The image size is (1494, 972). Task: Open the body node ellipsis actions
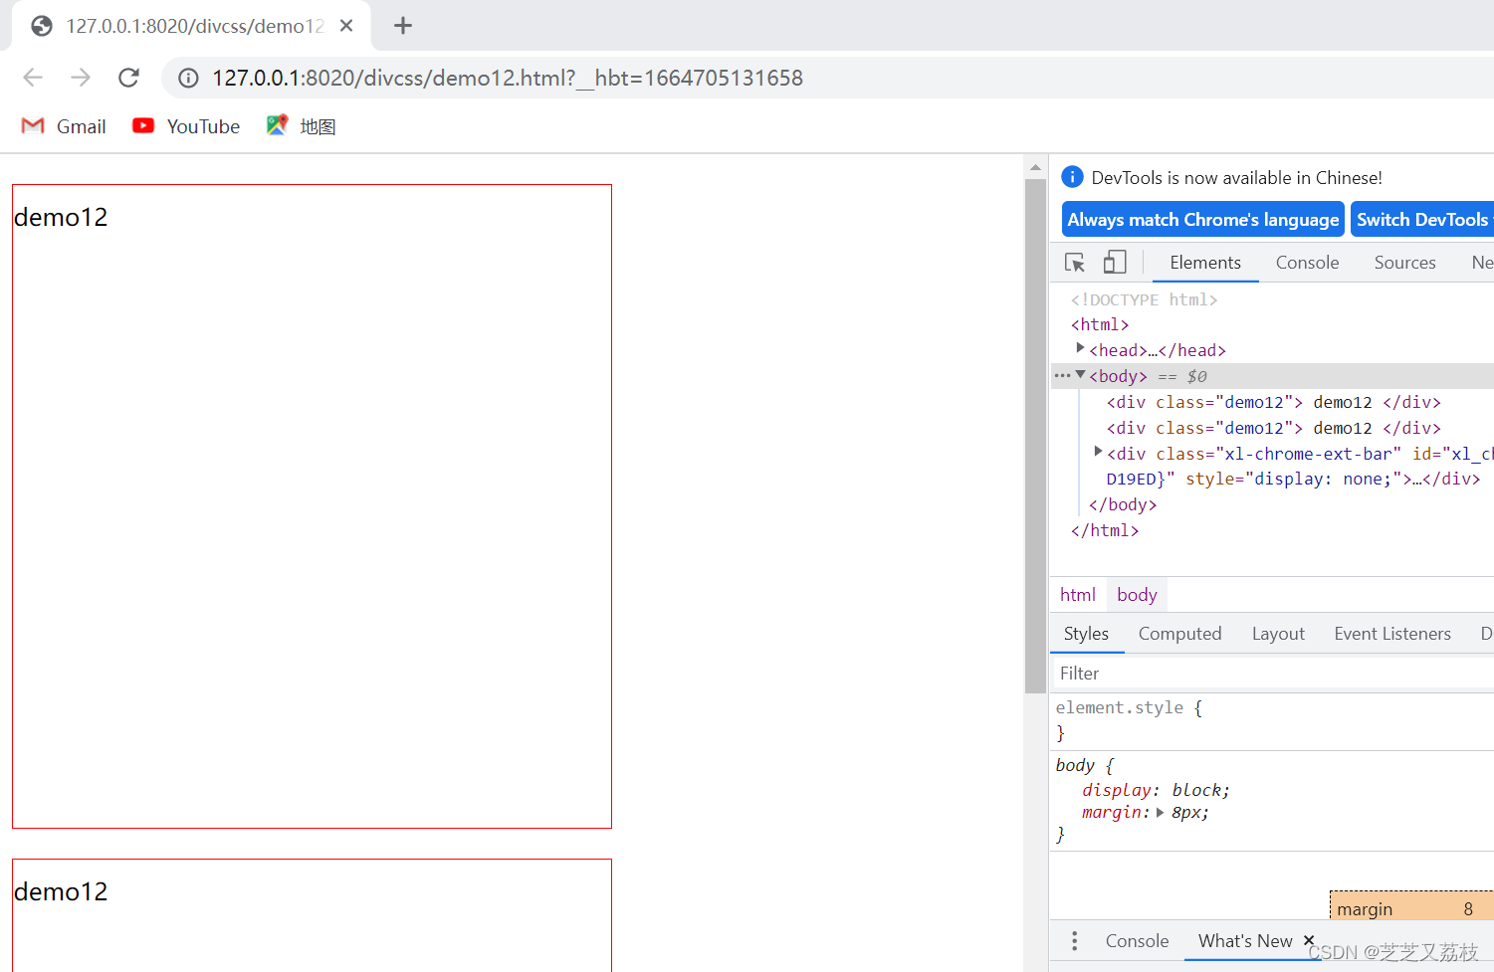click(x=1062, y=376)
